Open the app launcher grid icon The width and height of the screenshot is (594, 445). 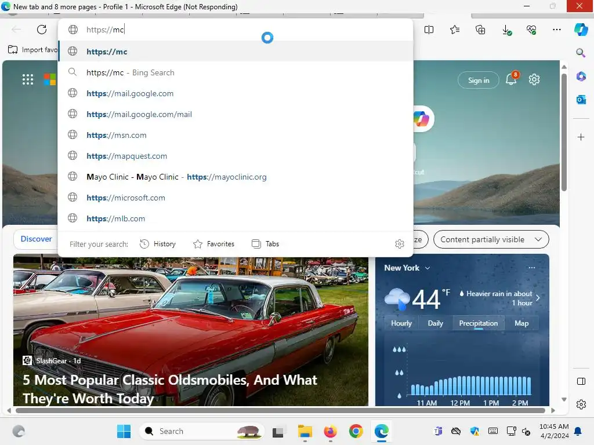(x=28, y=79)
